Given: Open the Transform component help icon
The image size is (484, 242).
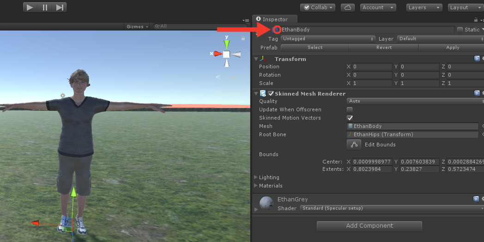Looking at the screenshot, I should pos(477,59).
